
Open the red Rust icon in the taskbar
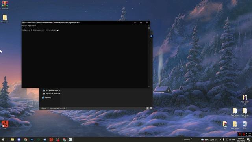51,140
